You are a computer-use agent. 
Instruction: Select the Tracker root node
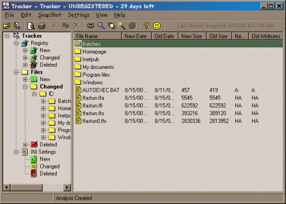[32, 36]
